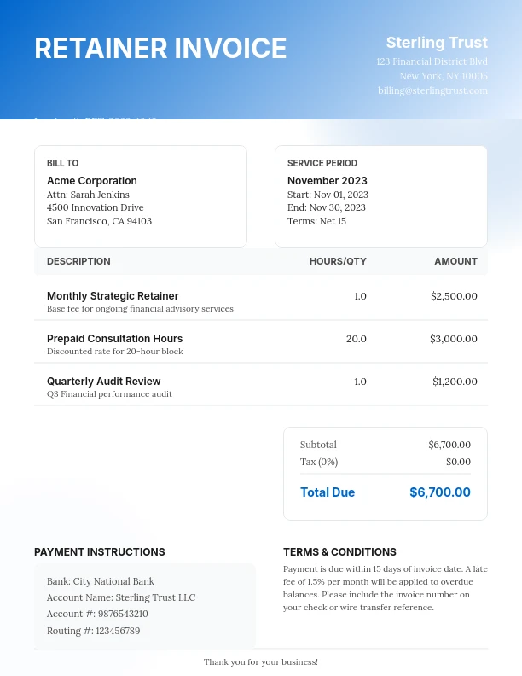522x676 pixels.
Task: Click the Tax (0%) label
Action: pyautogui.click(x=319, y=462)
